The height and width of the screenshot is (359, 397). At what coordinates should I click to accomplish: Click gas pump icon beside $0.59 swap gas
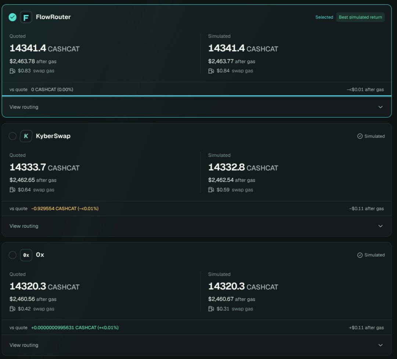pos(211,190)
